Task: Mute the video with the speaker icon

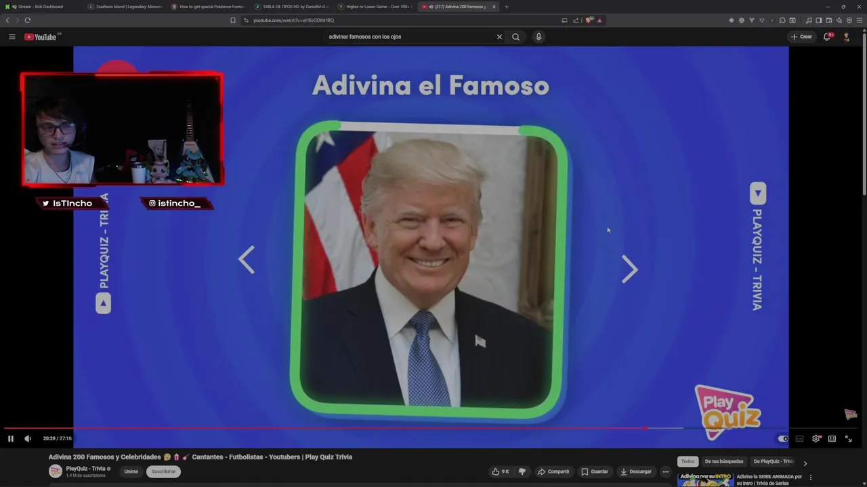Action: pyautogui.click(x=28, y=438)
